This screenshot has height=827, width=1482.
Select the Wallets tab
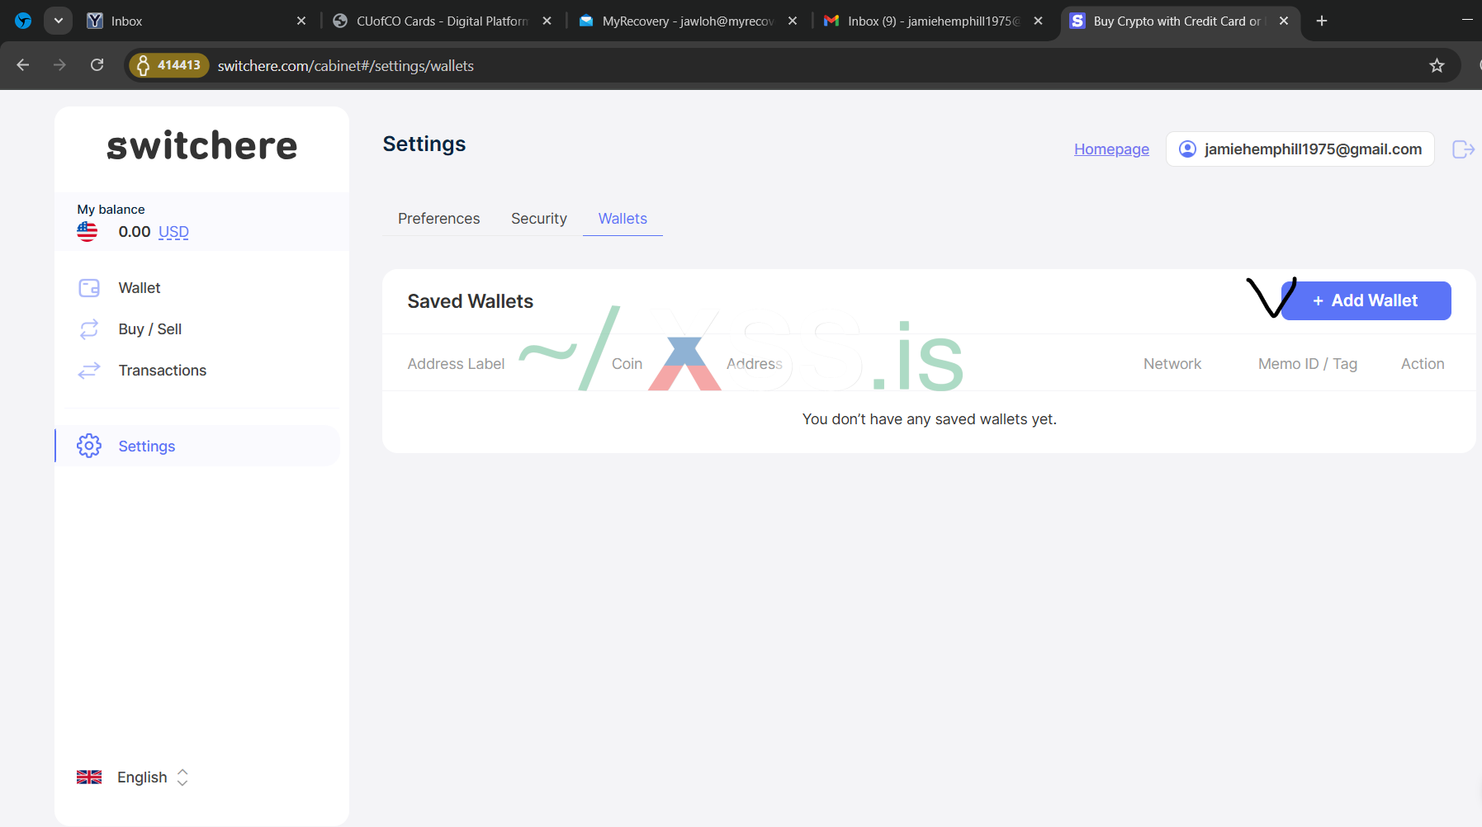click(x=623, y=219)
